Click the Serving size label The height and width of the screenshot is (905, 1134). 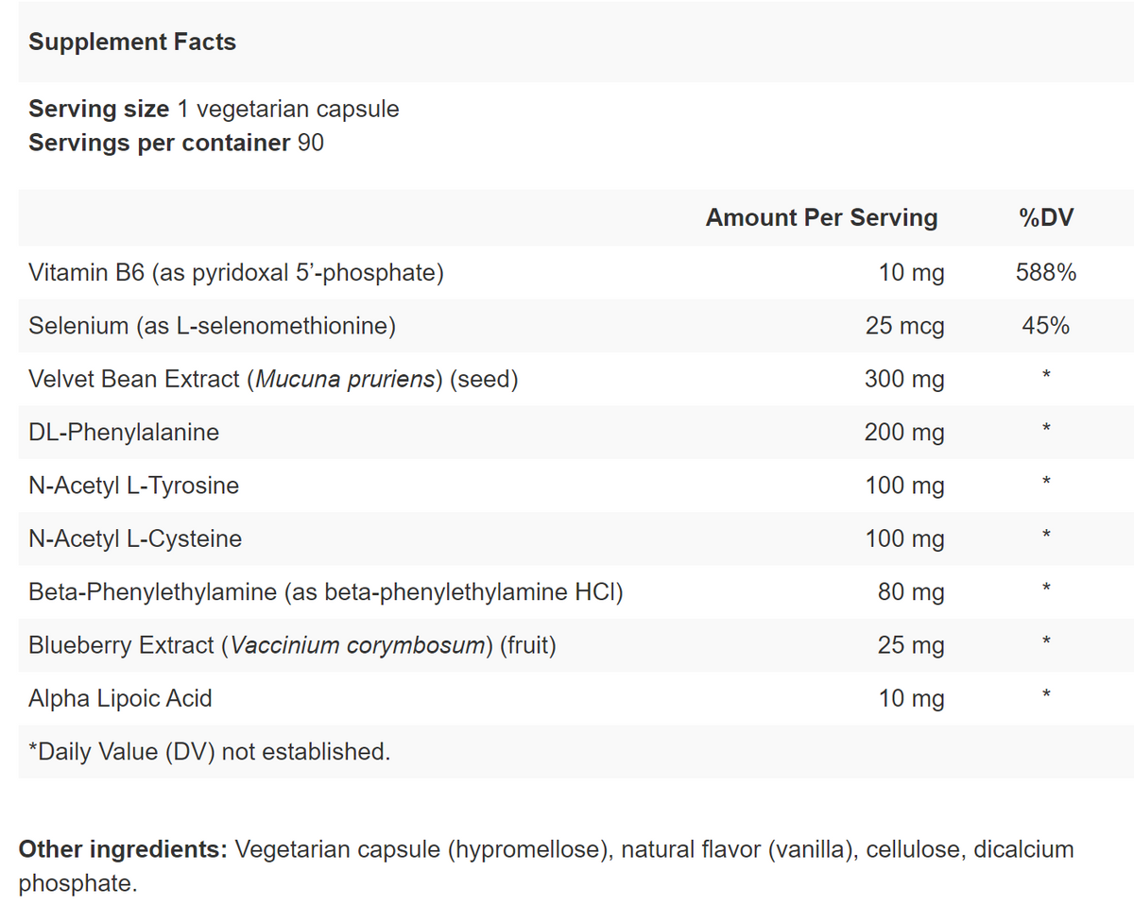tap(98, 109)
